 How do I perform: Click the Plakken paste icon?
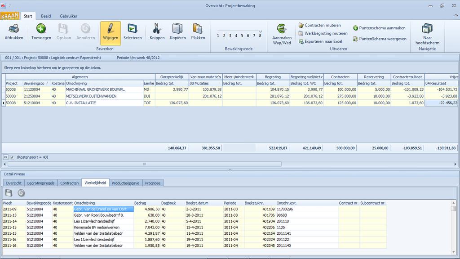[198, 28]
